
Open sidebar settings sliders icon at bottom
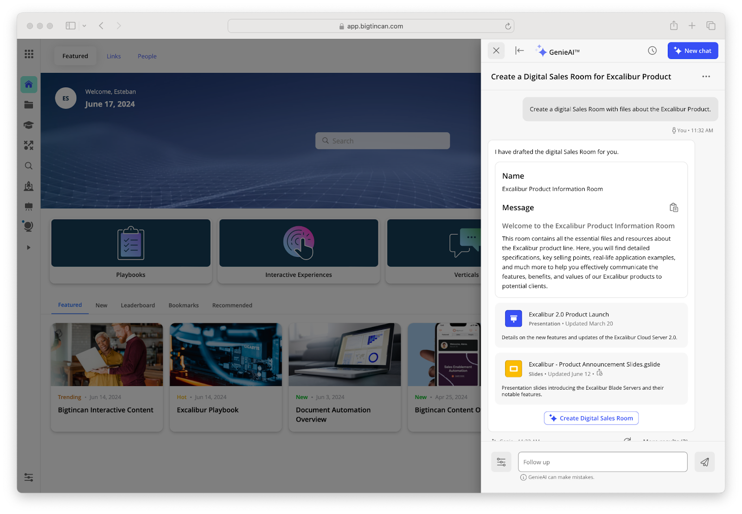tap(29, 477)
